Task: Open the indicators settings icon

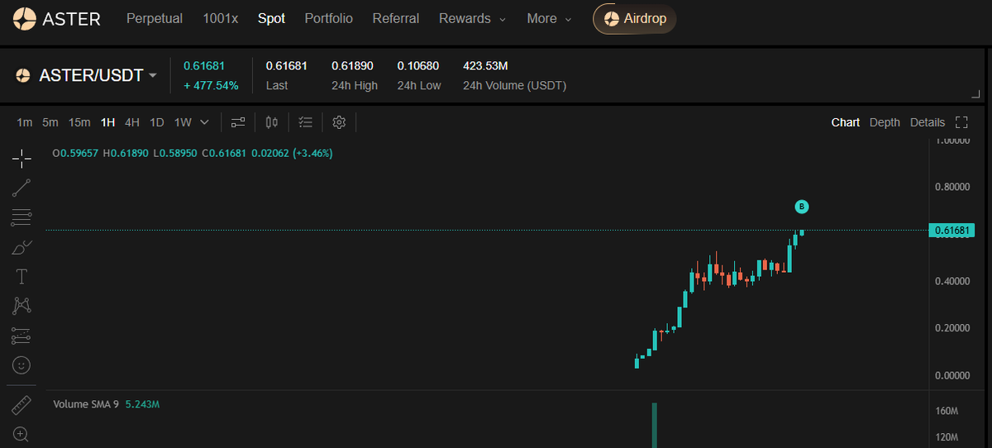Action: coord(238,122)
